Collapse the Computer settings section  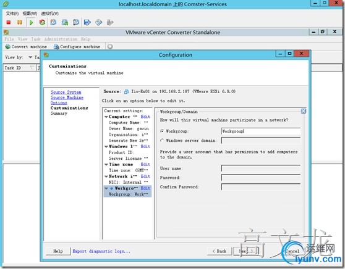106,117
